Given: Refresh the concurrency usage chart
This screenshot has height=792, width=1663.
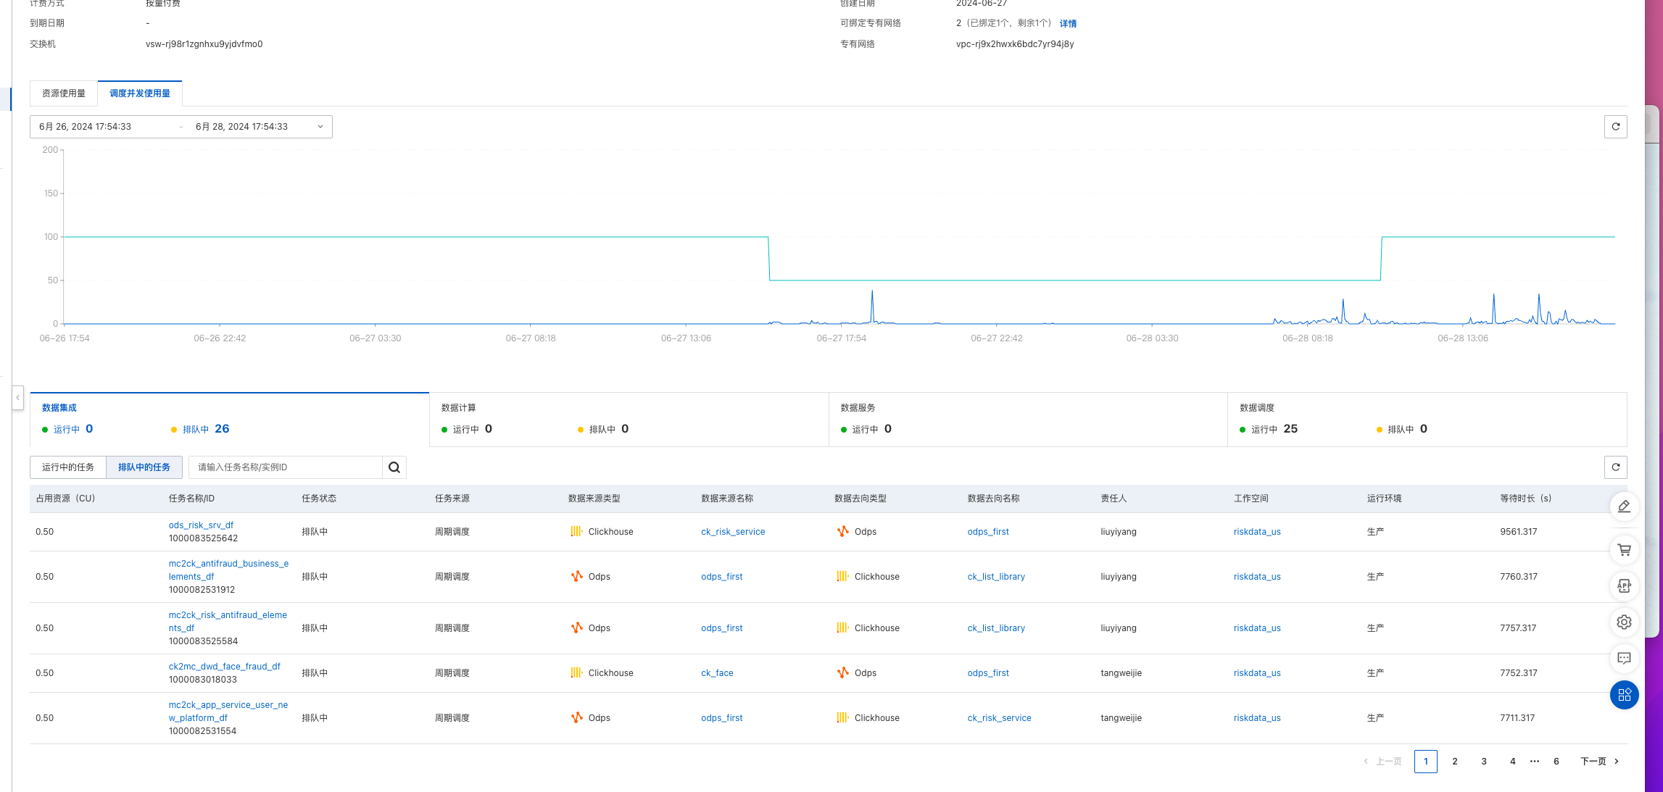Looking at the screenshot, I should [x=1615, y=127].
